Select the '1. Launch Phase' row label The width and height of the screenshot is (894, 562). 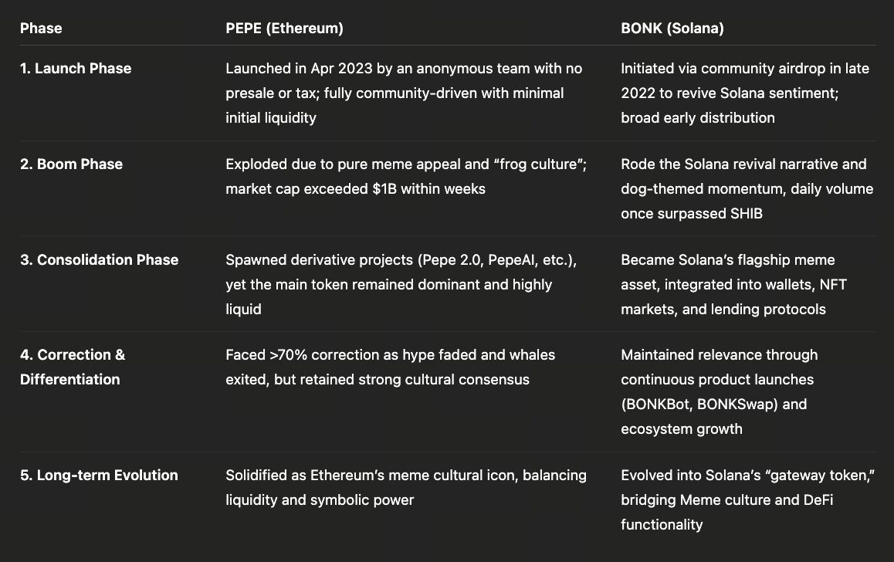point(76,69)
